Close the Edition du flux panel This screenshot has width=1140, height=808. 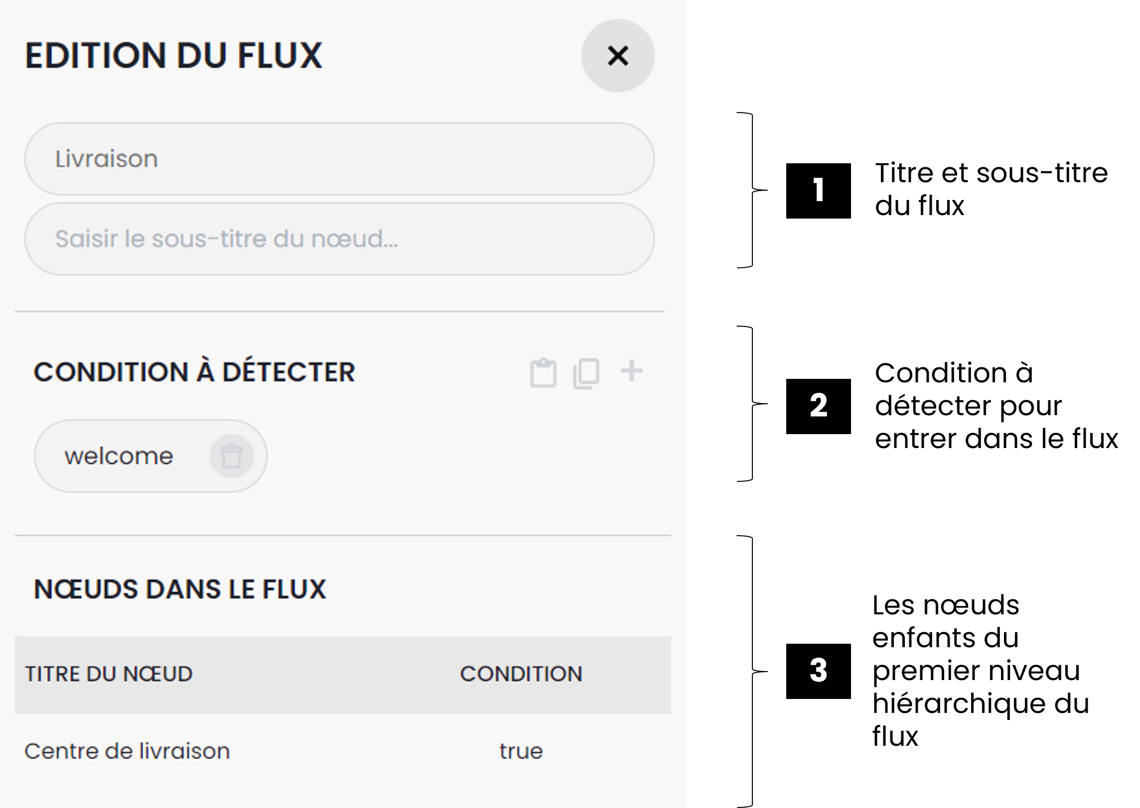(618, 56)
